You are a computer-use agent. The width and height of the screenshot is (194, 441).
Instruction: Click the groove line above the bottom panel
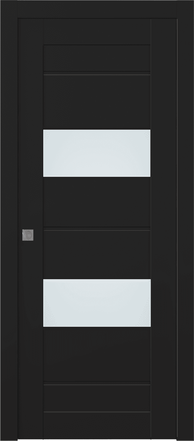tap(97, 383)
